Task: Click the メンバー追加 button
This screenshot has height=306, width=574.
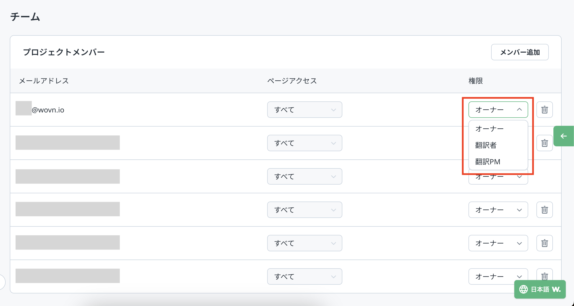Action: 520,52
